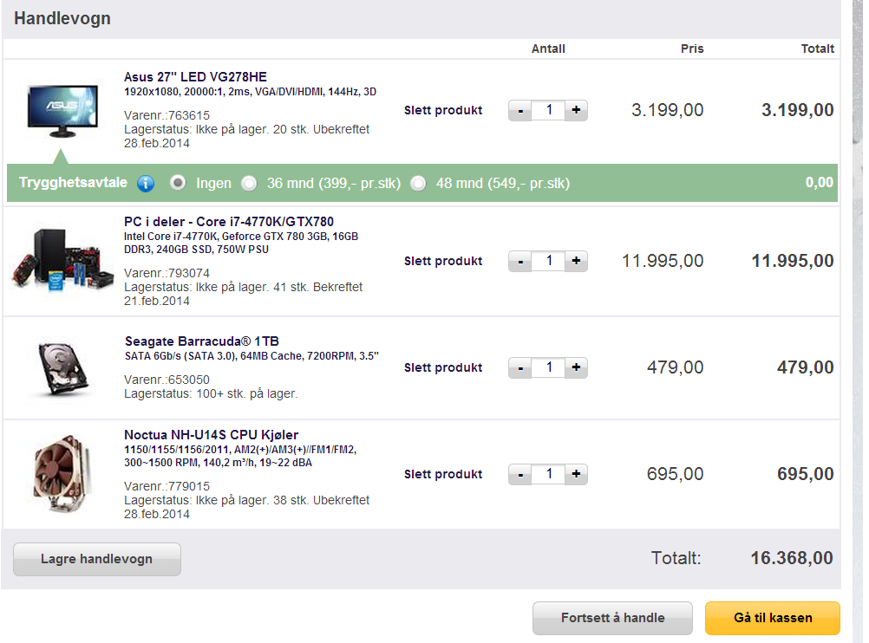The image size is (869, 643).
Task: Decrease quantity of Asus VG278HE monitor
Action: point(519,110)
